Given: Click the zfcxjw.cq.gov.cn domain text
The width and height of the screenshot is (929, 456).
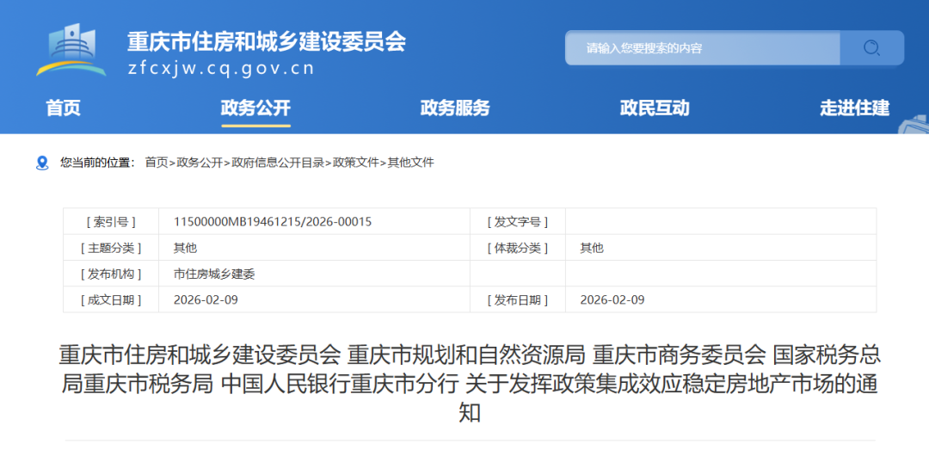Looking at the screenshot, I should click(x=221, y=69).
